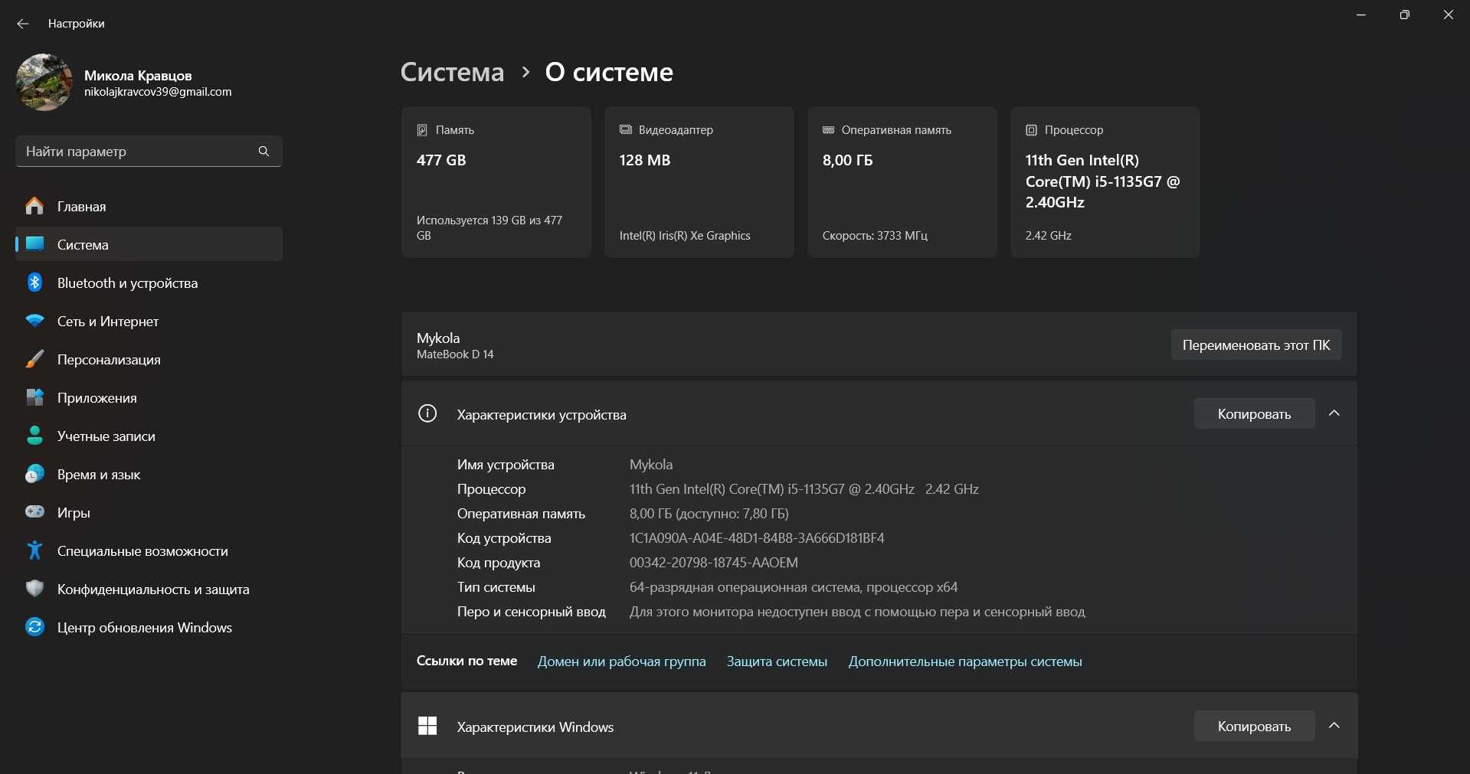Click the Найти параметр search field
This screenshot has height=774, width=1470.
click(149, 151)
